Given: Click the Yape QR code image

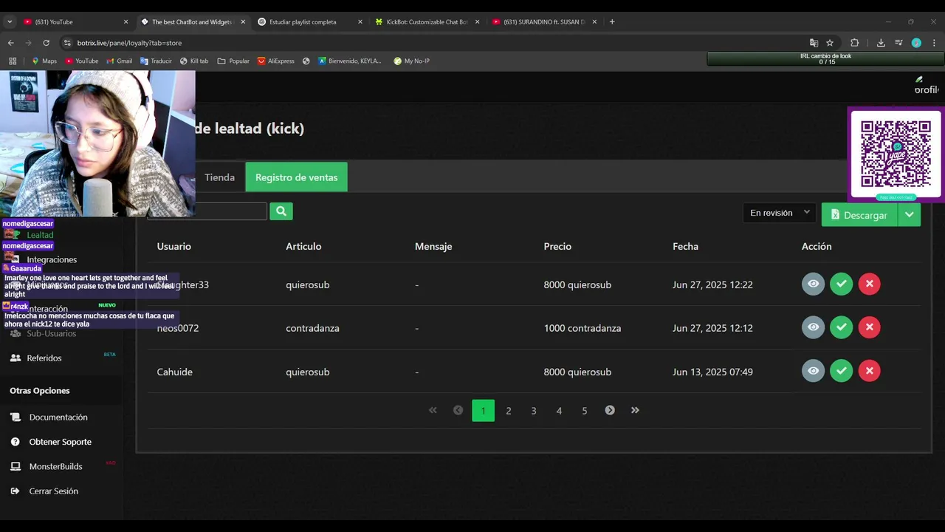Looking at the screenshot, I should 896,154.
